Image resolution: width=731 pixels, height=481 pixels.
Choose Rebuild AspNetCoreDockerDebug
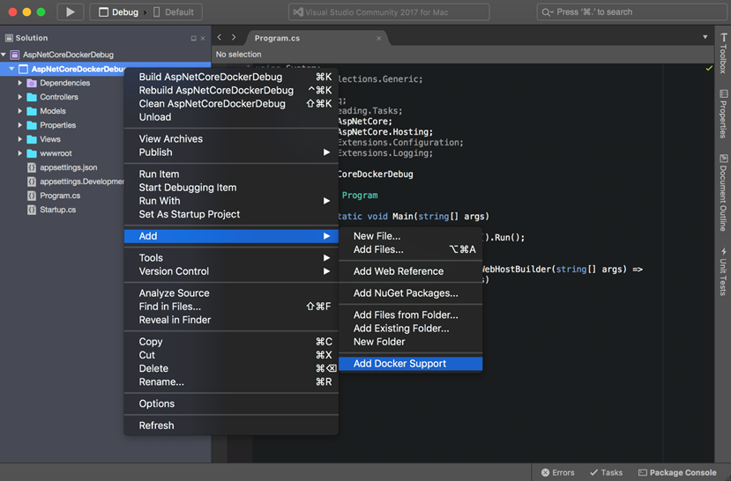click(231, 91)
